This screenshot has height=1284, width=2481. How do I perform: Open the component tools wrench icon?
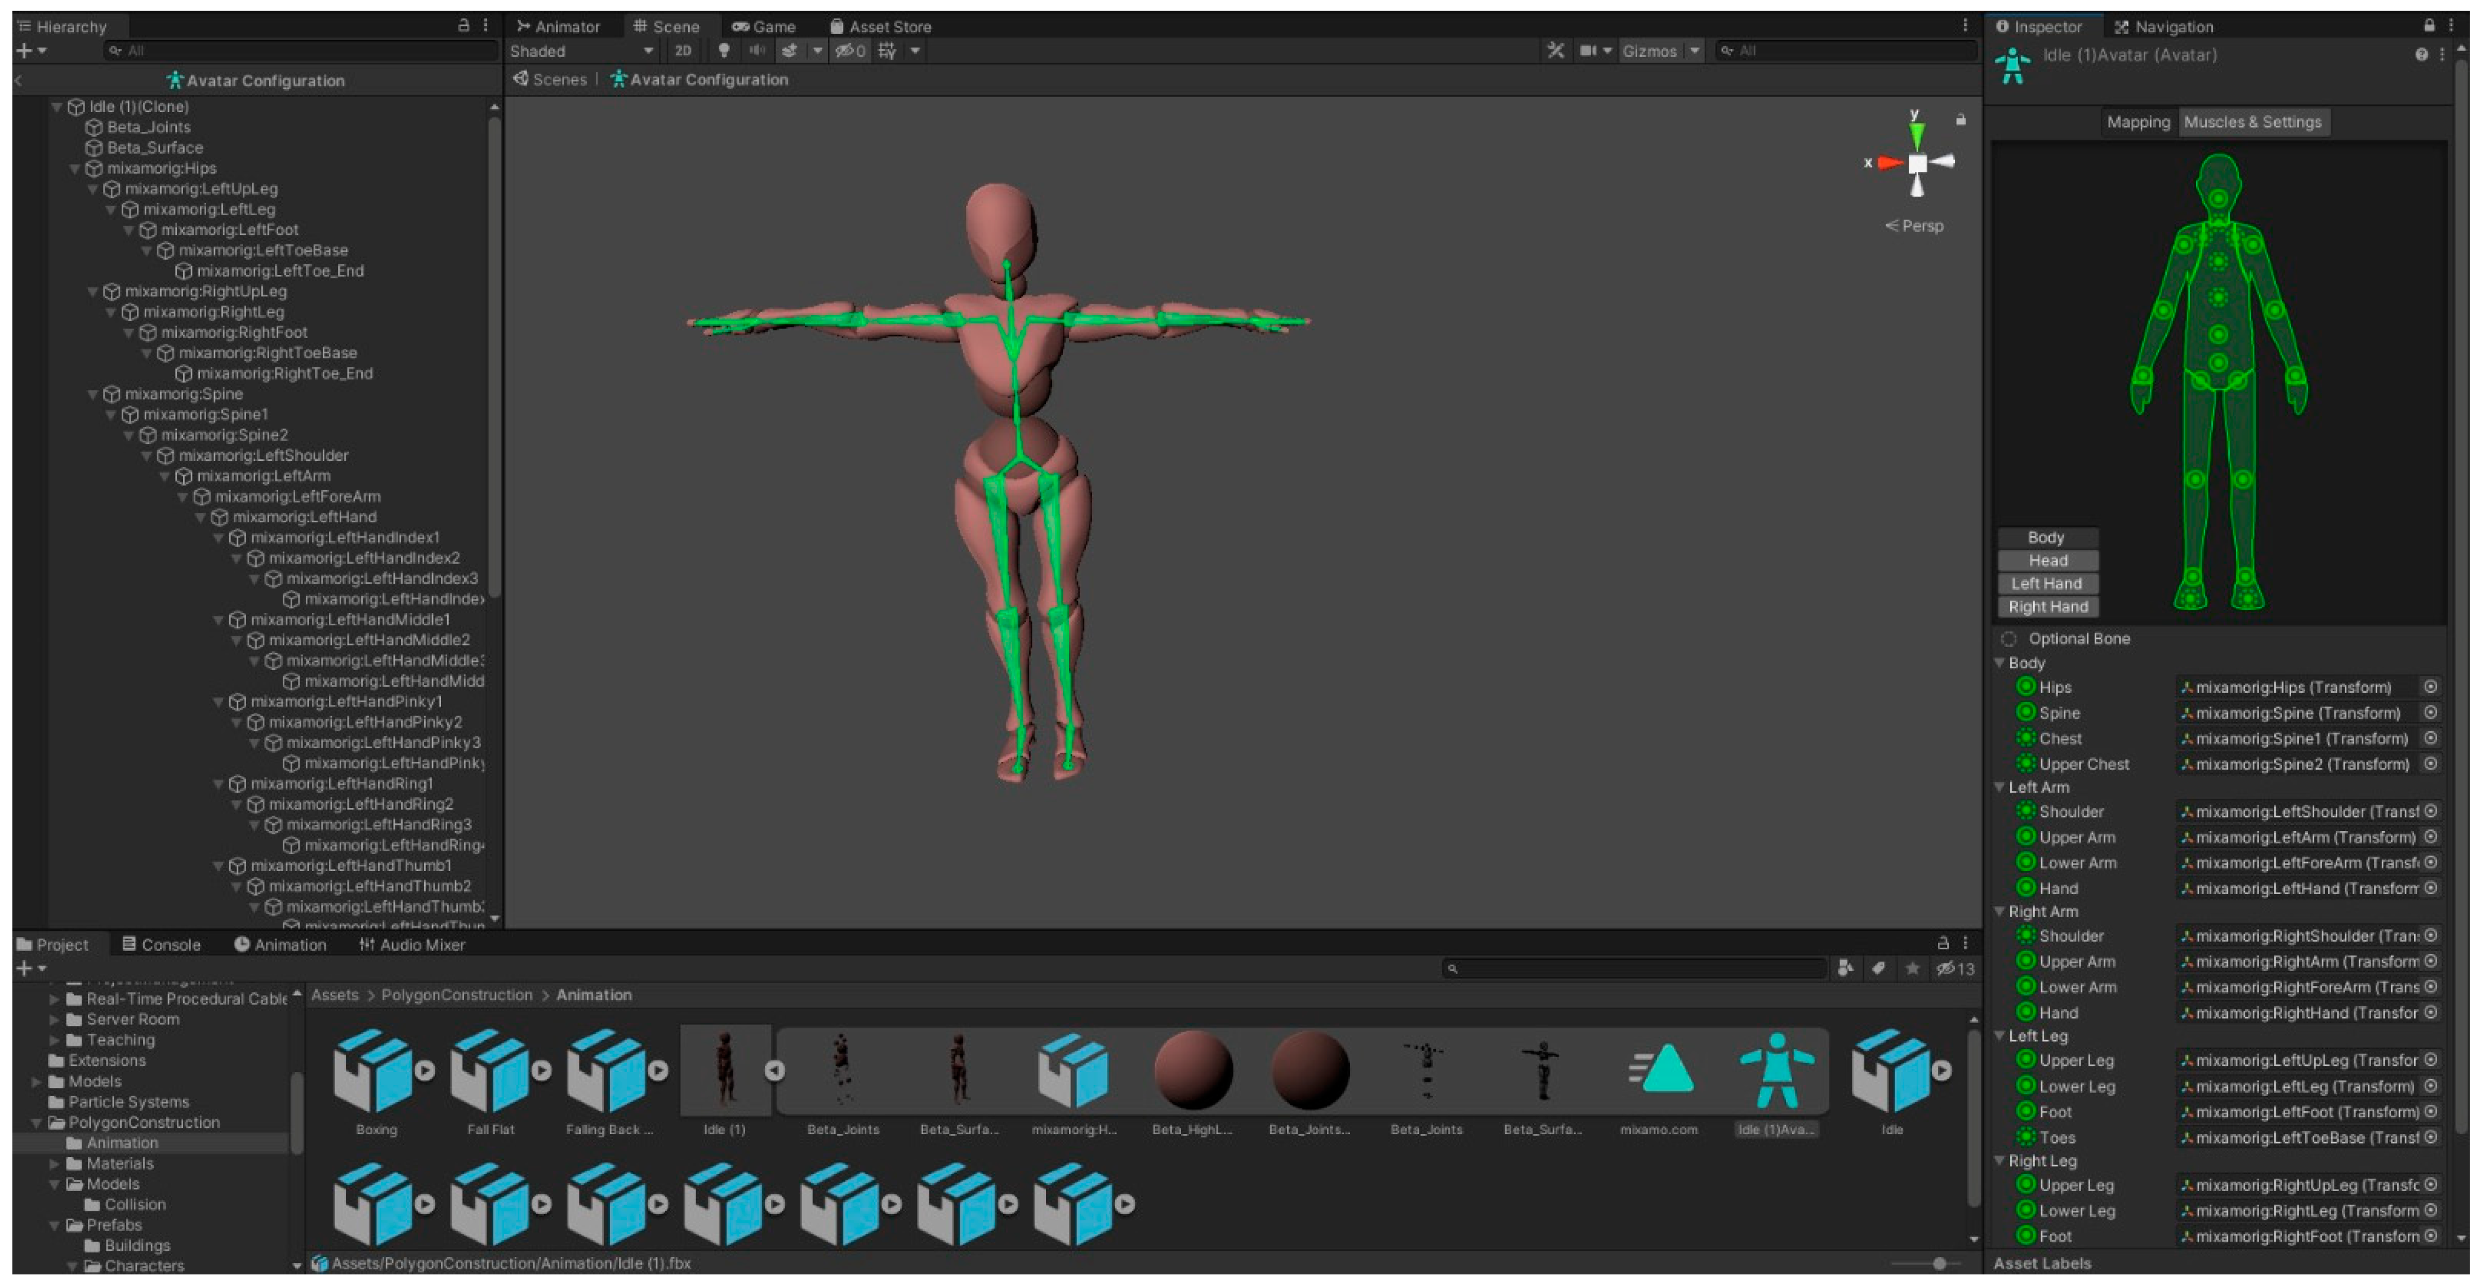coord(1554,51)
